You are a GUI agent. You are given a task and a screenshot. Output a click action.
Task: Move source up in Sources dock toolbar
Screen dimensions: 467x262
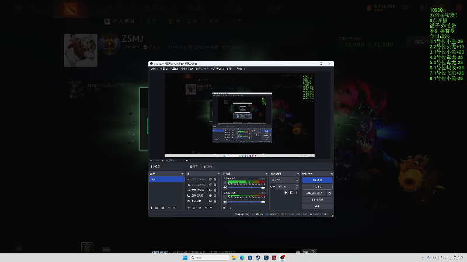point(206,208)
